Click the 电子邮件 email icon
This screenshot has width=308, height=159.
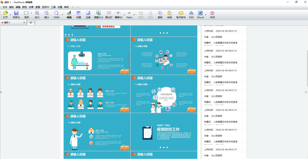click(x=181, y=15)
